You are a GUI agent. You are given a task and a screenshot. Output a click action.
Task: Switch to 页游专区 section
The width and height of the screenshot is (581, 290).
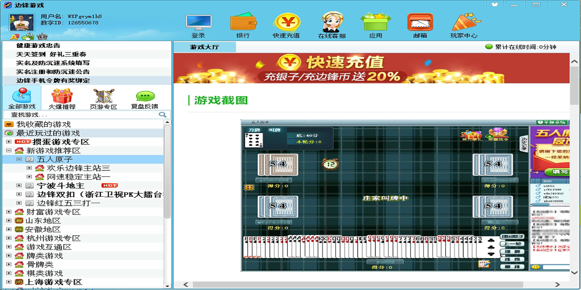click(x=104, y=99)
